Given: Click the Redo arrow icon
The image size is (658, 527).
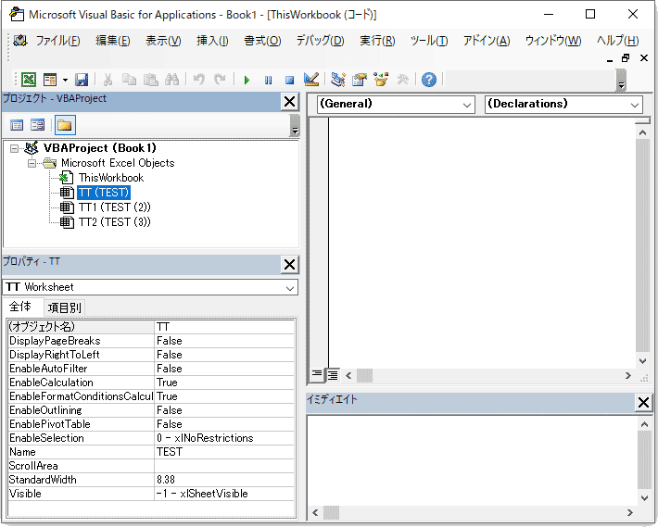Looking at the screenshot, I should 220,80.
